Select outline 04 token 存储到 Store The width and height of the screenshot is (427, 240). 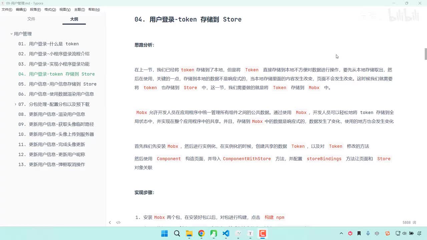tap(57, 74)
